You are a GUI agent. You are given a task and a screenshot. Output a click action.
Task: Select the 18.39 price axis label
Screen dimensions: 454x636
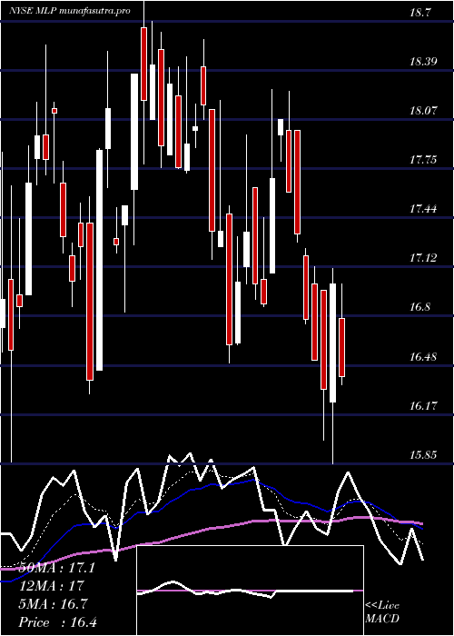coord(424,62)
